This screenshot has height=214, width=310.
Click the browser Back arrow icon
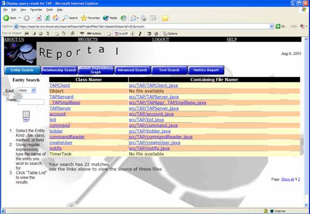6,18
